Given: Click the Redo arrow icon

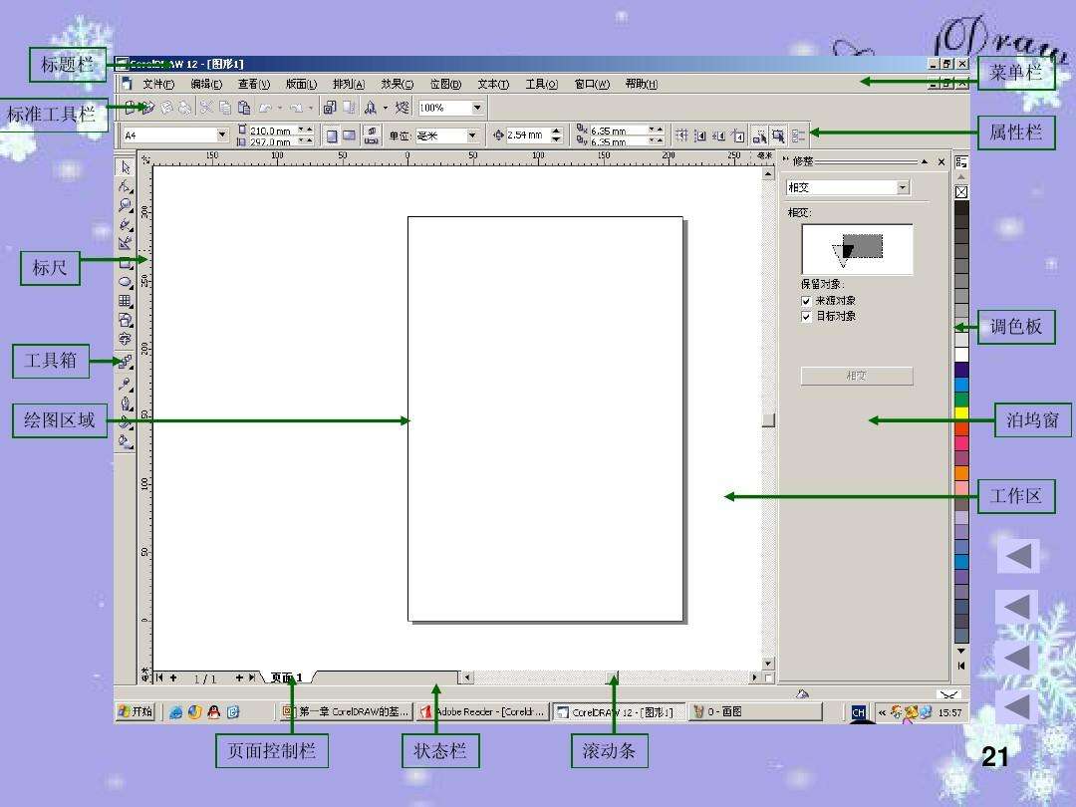Looking at the screenshot, I should pyautogui.click(x=296, y=108).
